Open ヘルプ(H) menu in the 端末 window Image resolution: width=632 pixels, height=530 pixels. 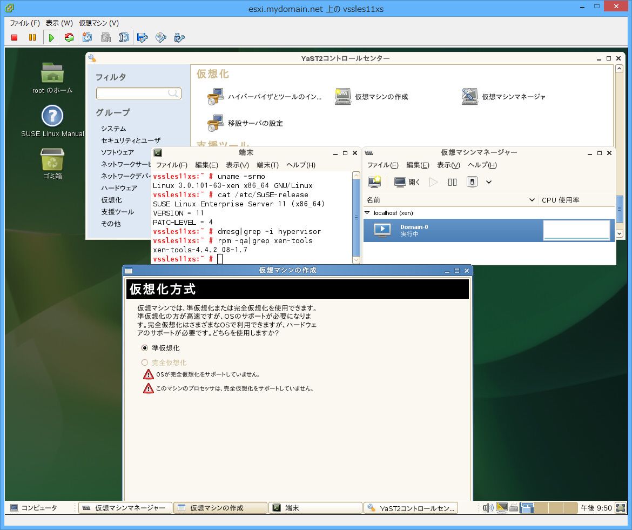tap(301, 165)
